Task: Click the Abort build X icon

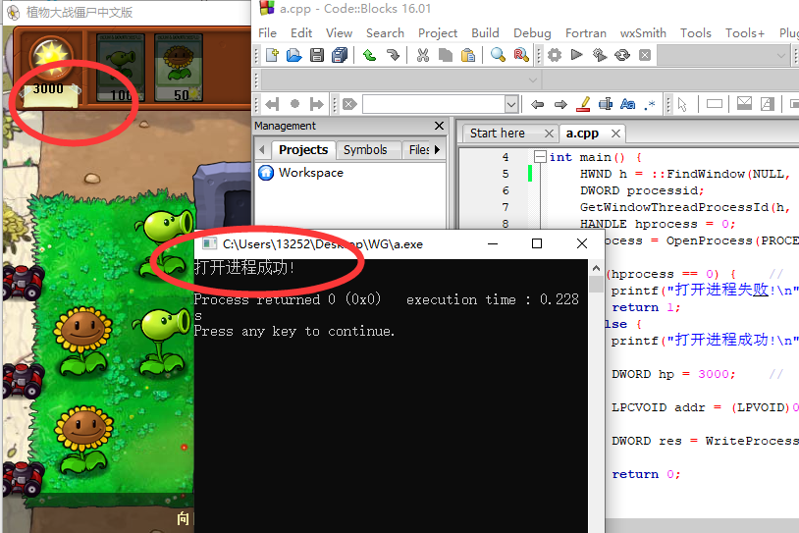Action: 645,55
